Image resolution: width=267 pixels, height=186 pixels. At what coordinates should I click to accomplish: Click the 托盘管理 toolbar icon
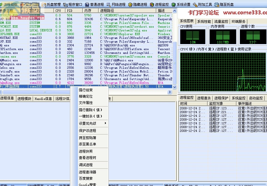(x=44, y=5)
